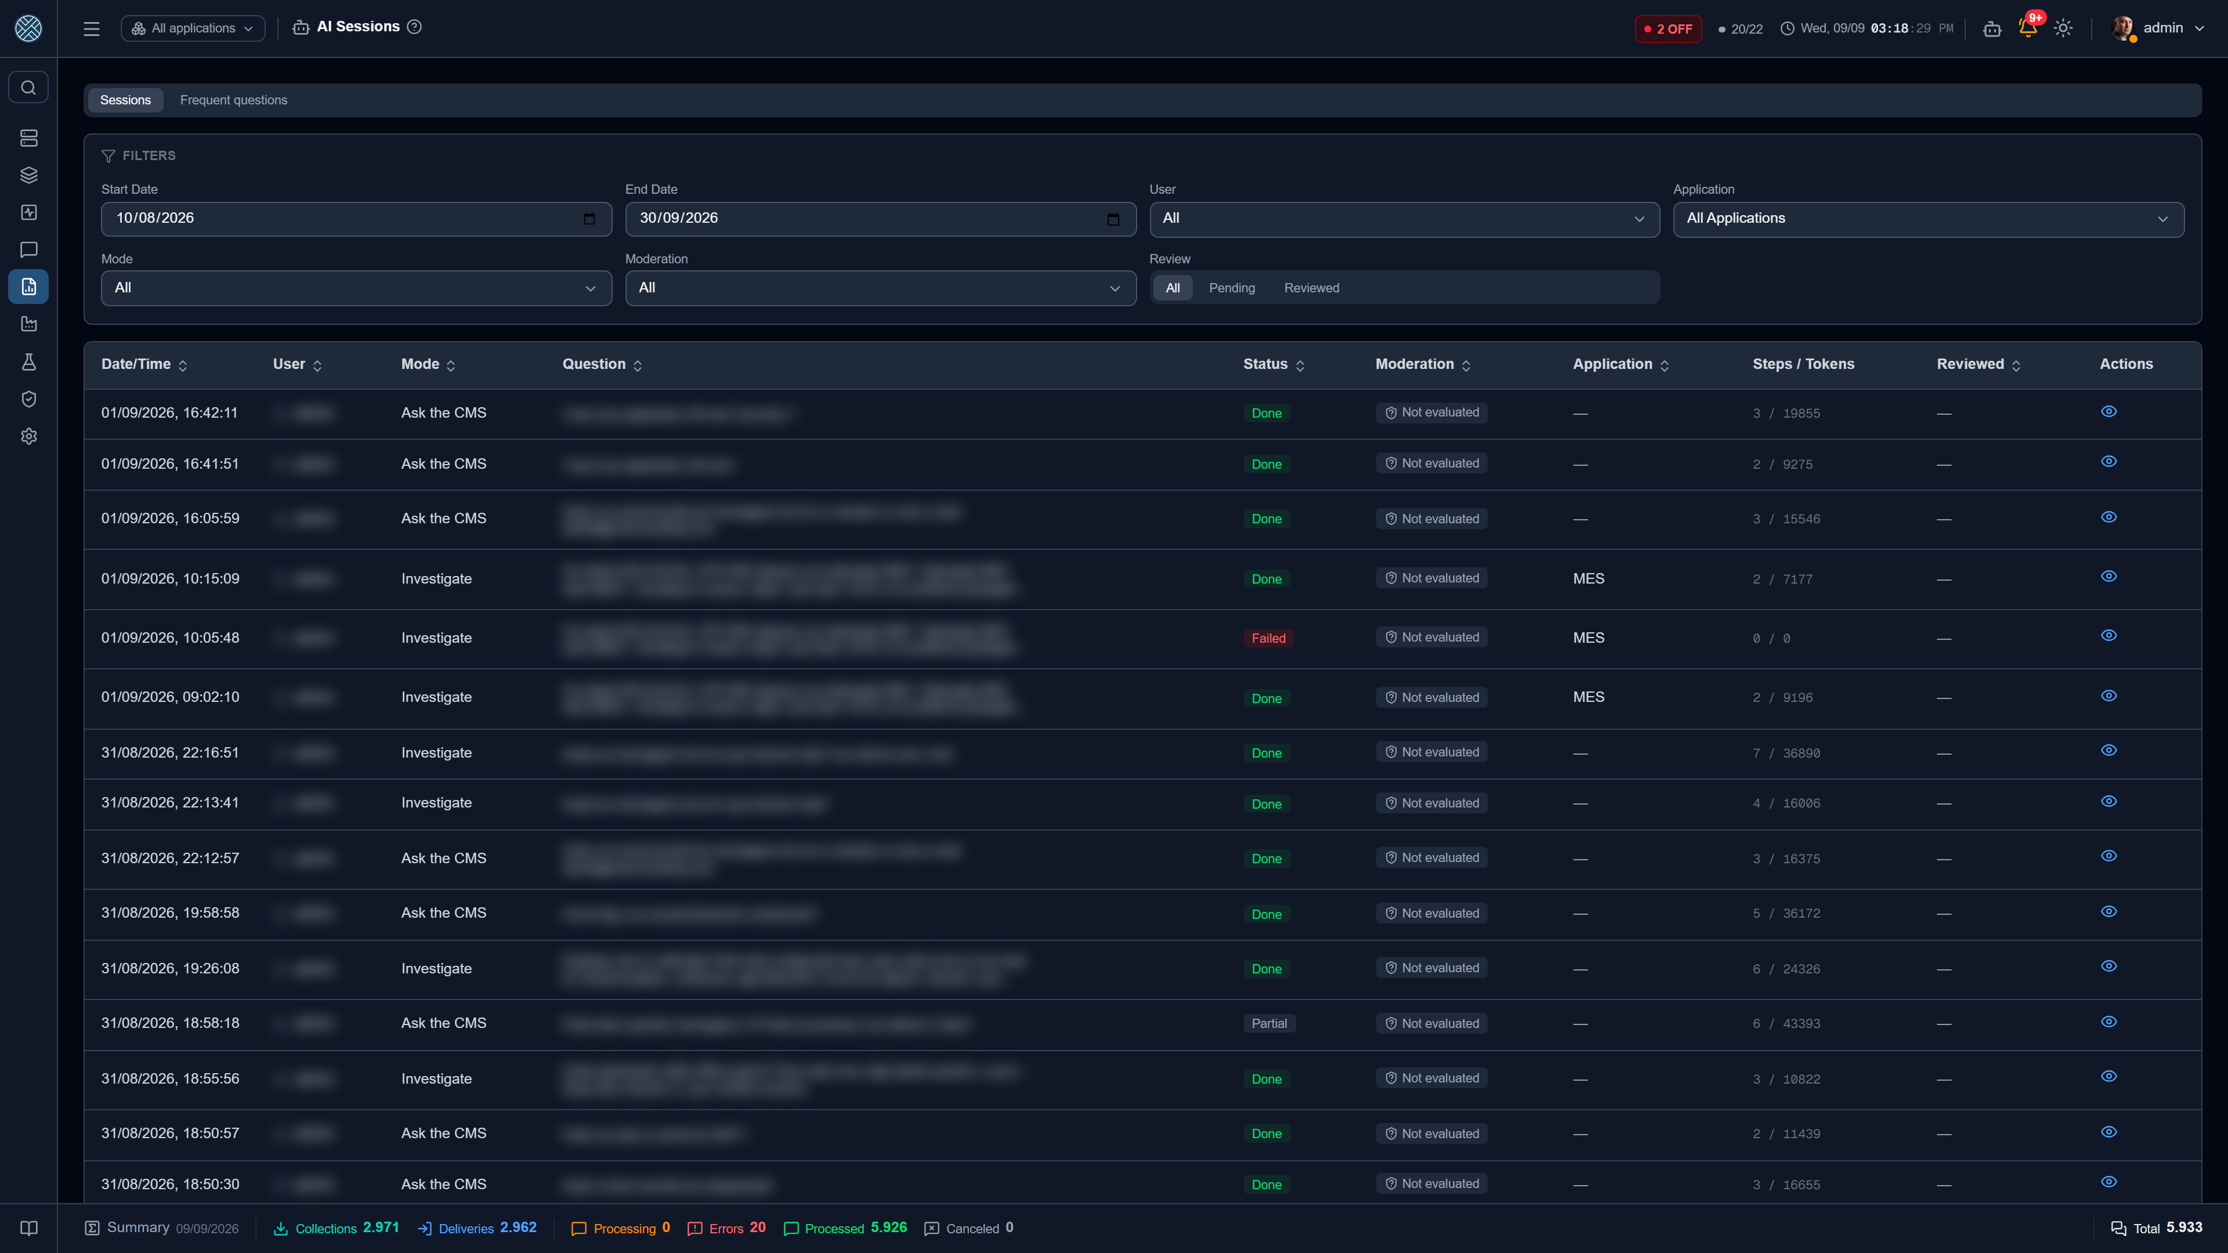Screen dimensions: 2228x1253
Task: View the Partial session at 18:58:18
Action: [2108, 1022]
